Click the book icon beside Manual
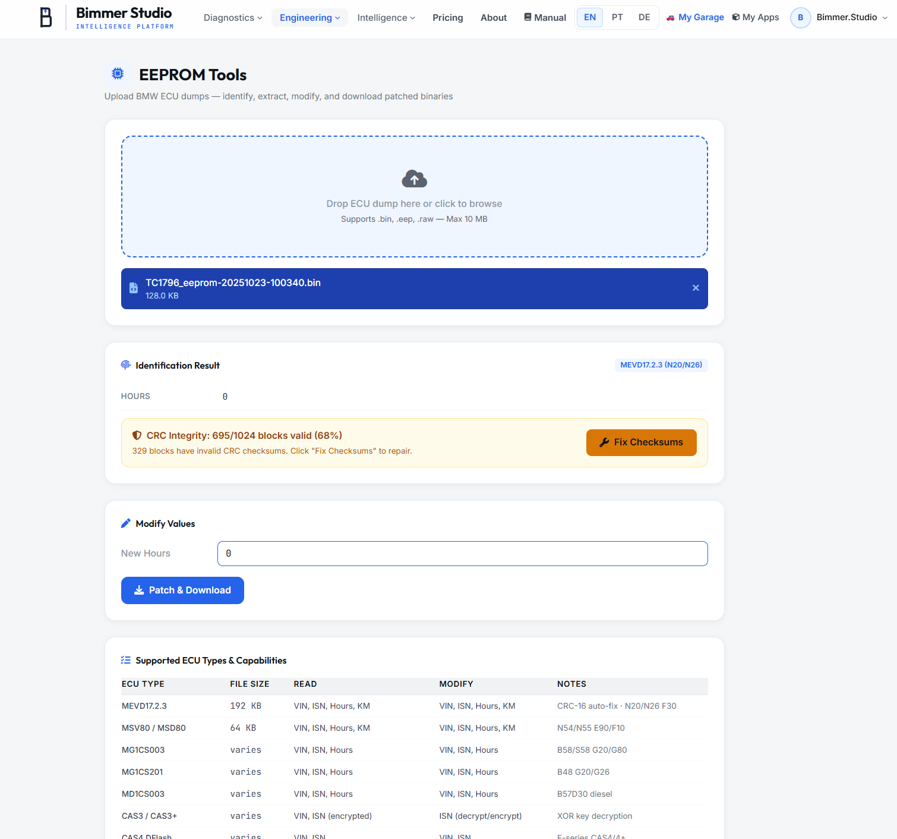897x839 pixels. pyautogui.click(x=528, y=17)
